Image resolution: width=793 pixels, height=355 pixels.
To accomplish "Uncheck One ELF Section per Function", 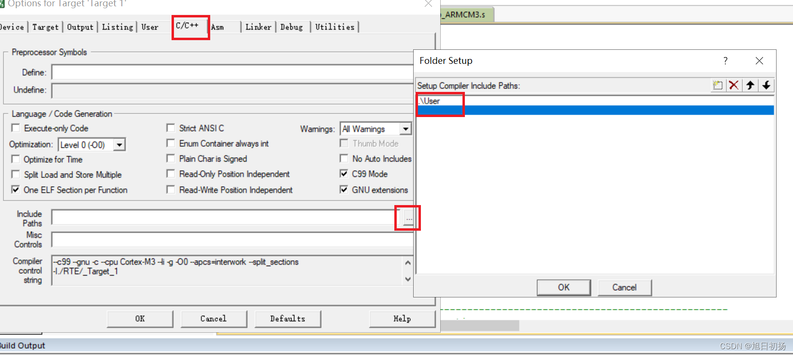I will click(15, 190).
